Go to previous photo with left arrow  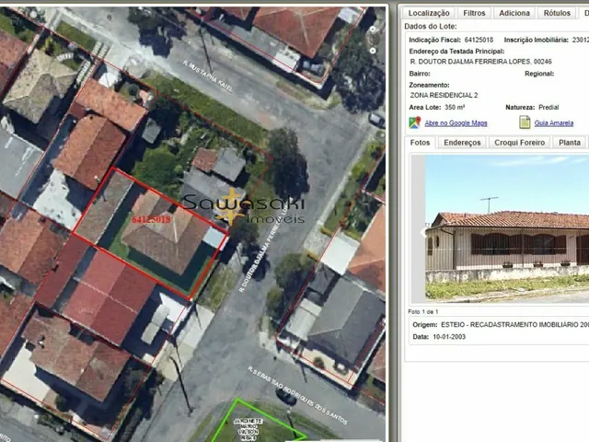click(422, 232)
